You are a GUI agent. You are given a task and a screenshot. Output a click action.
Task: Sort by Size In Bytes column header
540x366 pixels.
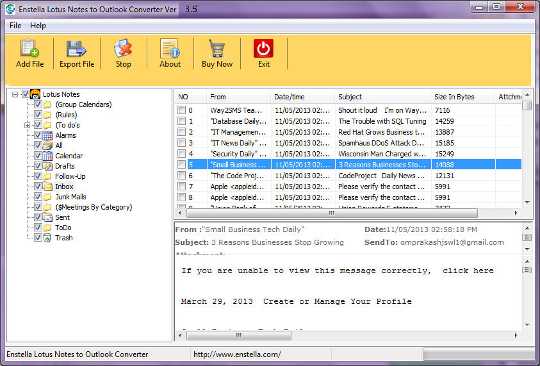[x=462, y=97]
